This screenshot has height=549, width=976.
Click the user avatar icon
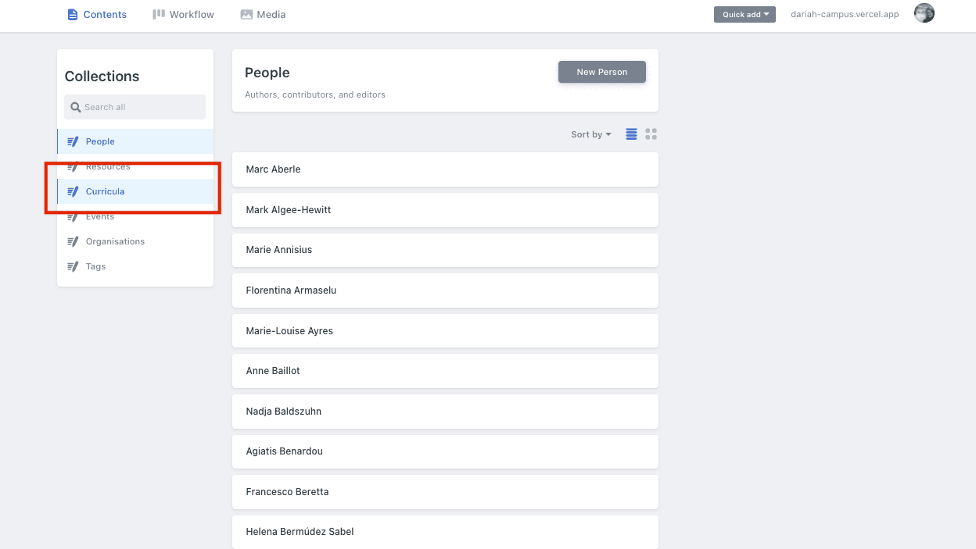[x=924, y=13]
